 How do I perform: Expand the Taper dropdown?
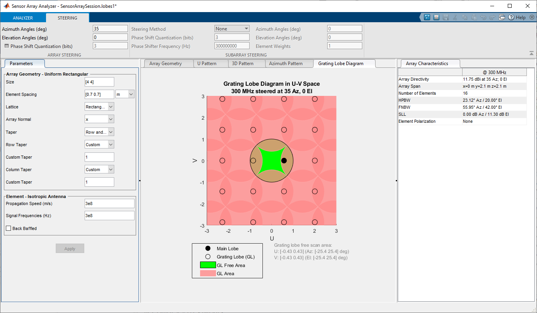tap(99, 132)
